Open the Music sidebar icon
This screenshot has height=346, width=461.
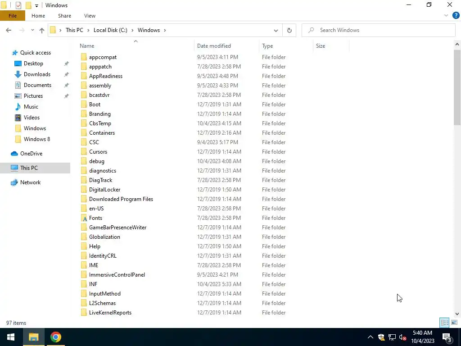click(x=18, y=106)
